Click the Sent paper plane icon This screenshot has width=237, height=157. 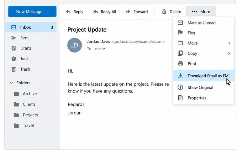[x=13, y=38]
